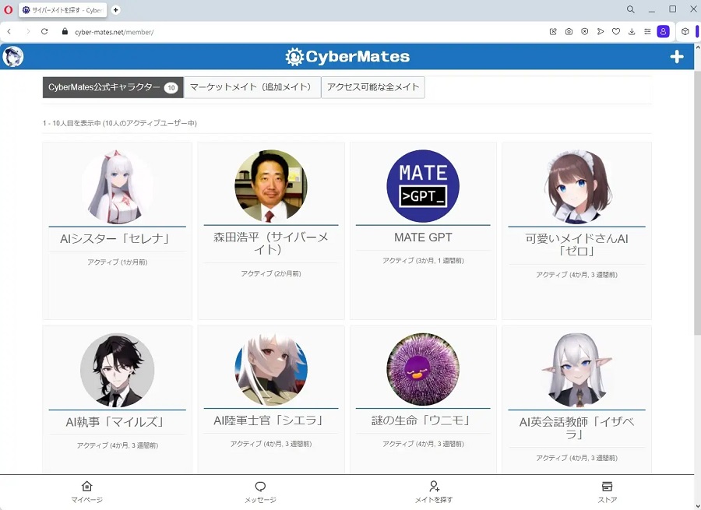The image size is (701, 510).
Task: Switch to マーケットメイト（追加メイト） tab
Action: click(x=252, y=87)
